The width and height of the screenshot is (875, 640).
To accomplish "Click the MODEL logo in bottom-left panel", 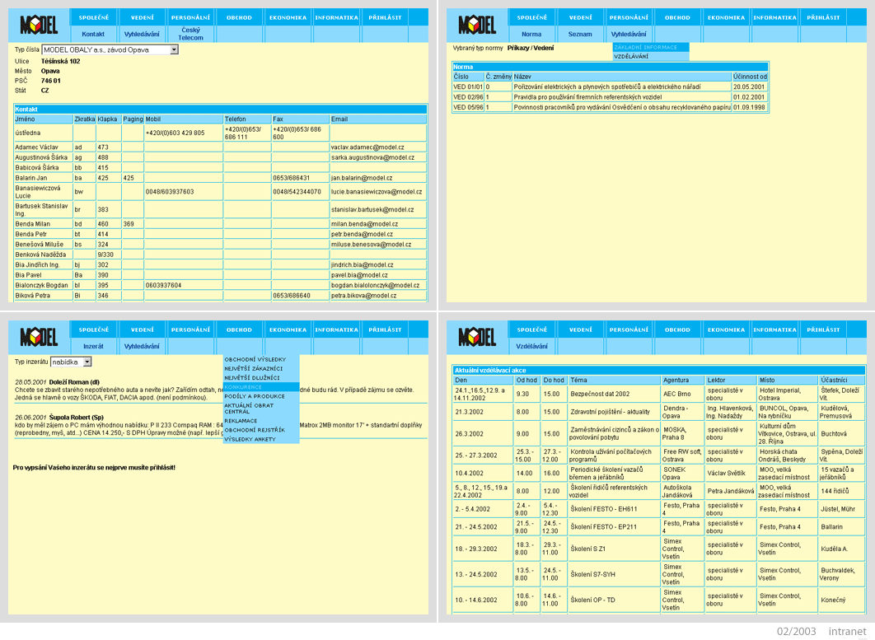I will coord(39,337).
